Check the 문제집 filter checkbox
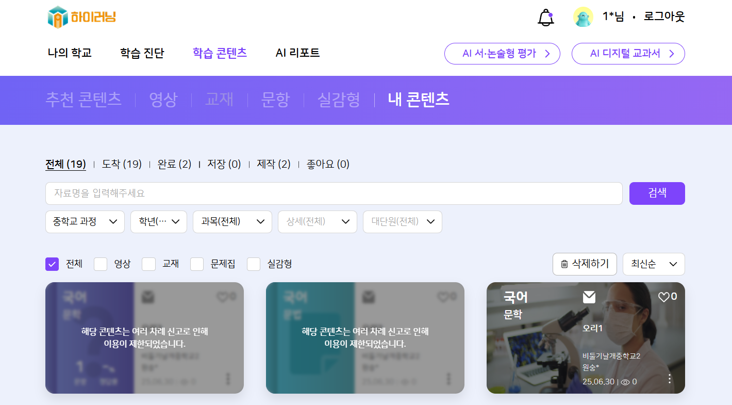This screenshot has height=405, width=732. [197, 264]
